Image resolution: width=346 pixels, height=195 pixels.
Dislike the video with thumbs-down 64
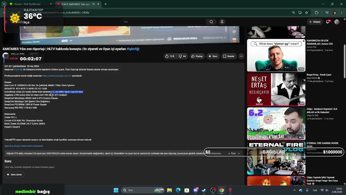tap(182, 56)
